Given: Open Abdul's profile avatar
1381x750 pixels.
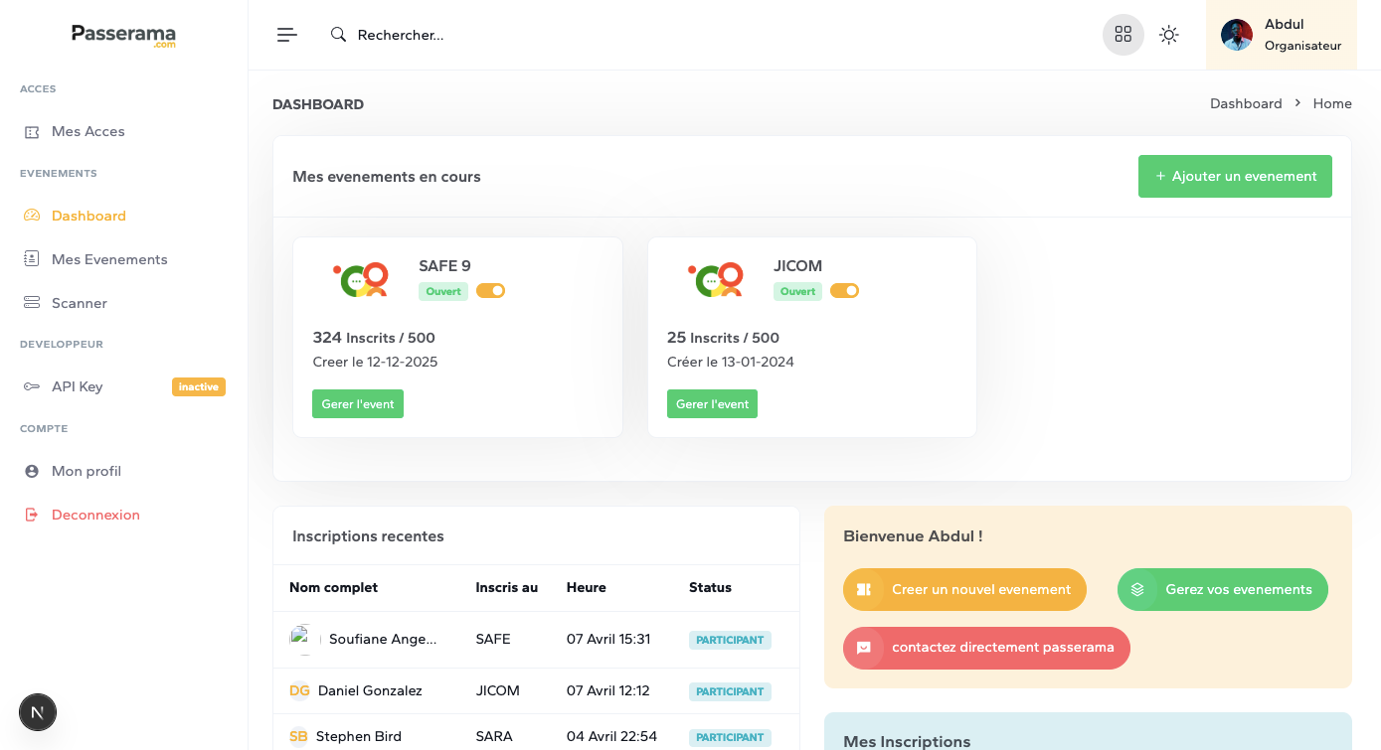Looking at the screenshot, I should coord(1237,35).
